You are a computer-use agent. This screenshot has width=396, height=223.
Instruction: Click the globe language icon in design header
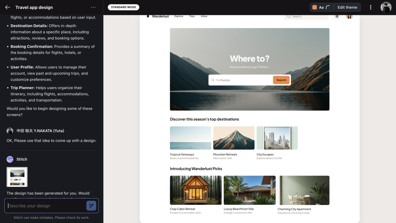[337, 16]
